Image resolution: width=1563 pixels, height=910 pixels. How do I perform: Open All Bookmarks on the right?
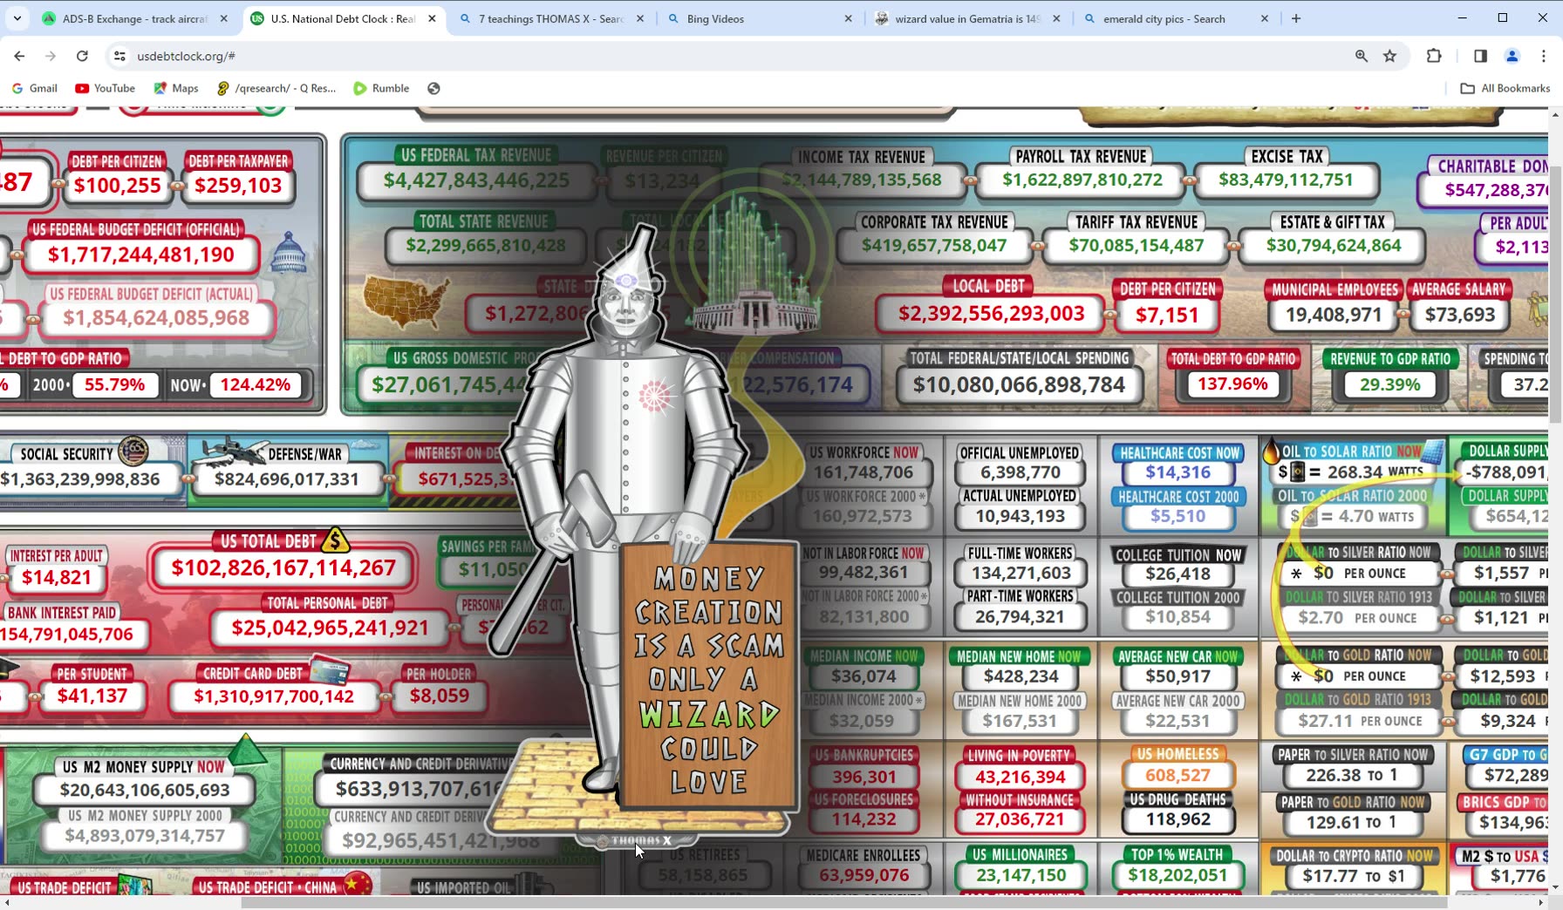[x=1506, y=88]
